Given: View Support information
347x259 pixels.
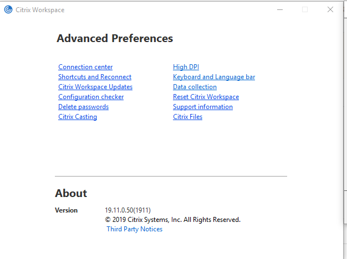Looking at the screenshot, I should (203, 107).
